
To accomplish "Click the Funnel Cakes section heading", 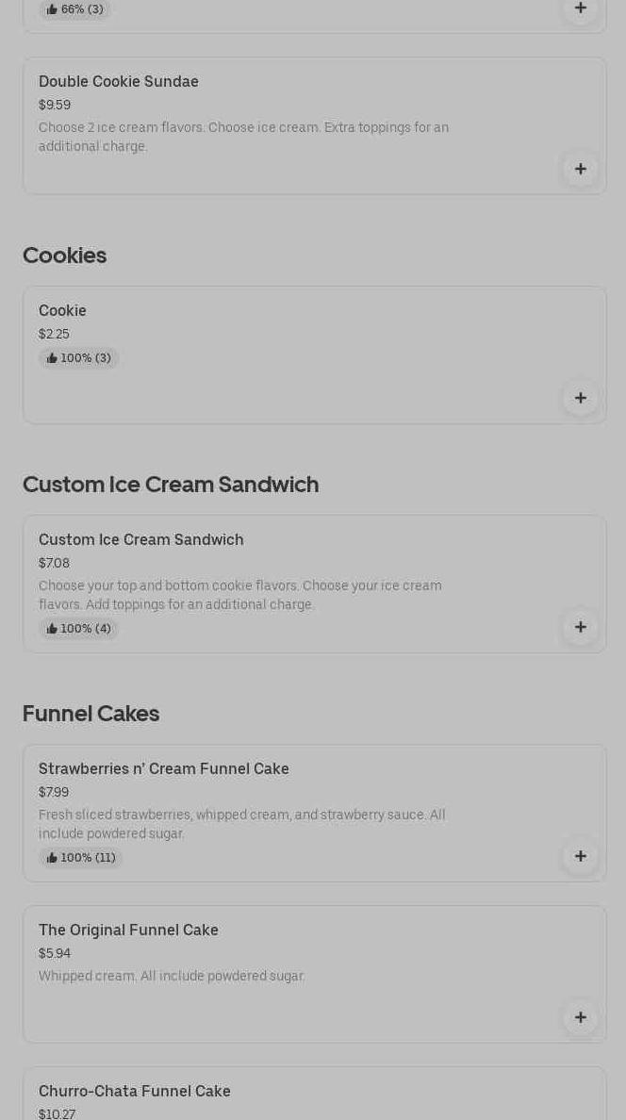I will click(x=91, y=714).
